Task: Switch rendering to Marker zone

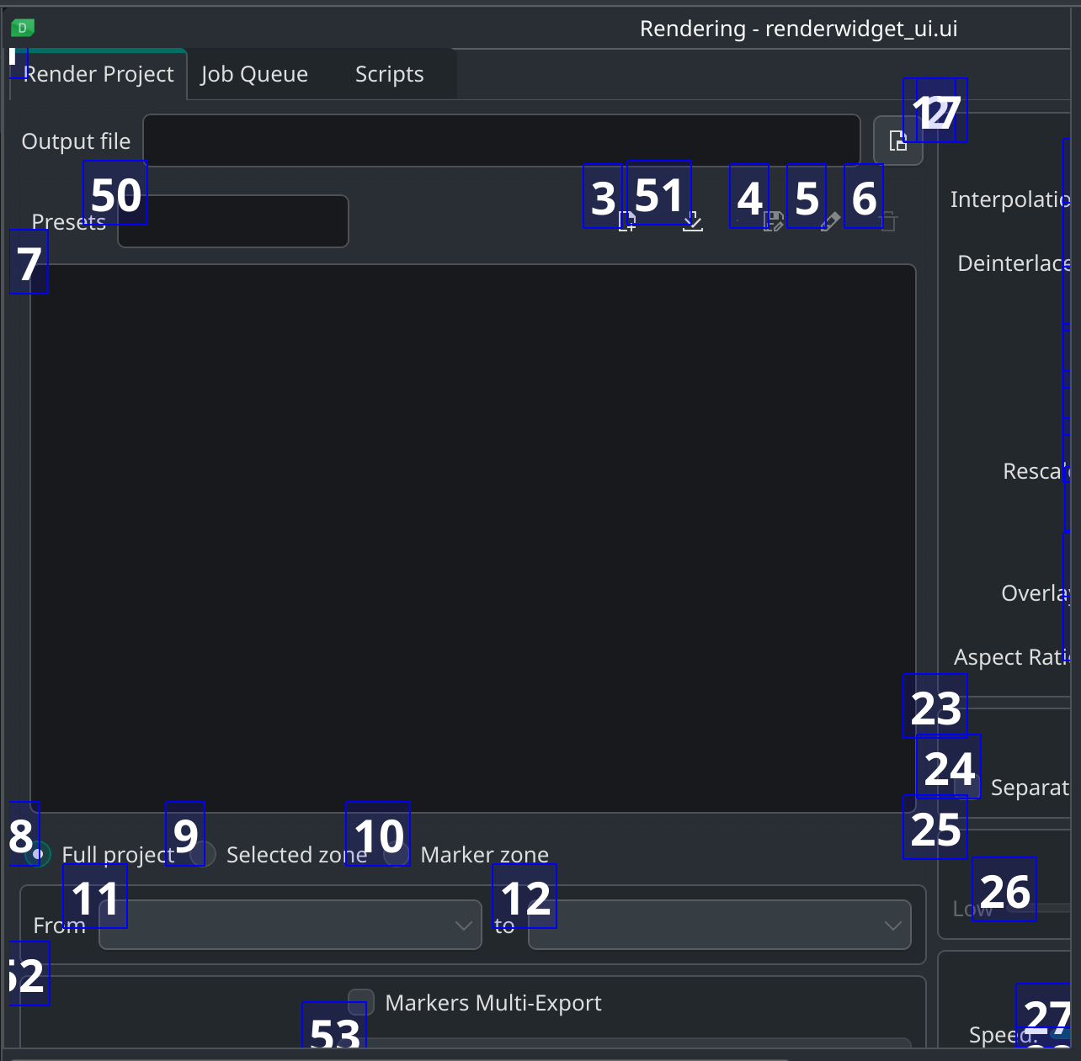Action: (397, 854)
